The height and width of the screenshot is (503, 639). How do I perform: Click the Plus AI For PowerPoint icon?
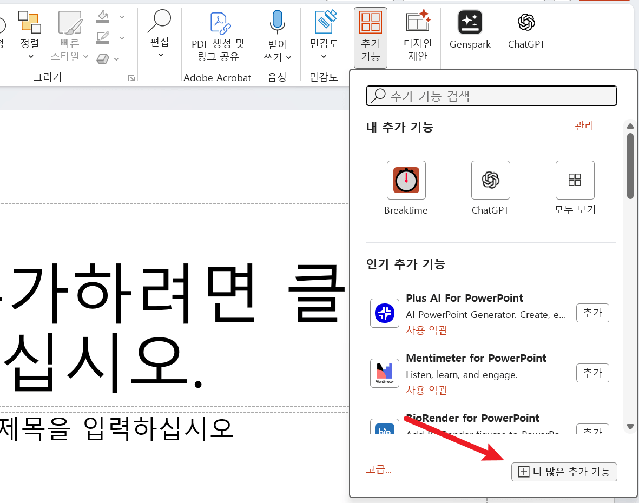coord(384,313)
